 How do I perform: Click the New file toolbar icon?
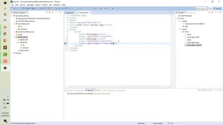click(12, 8)
